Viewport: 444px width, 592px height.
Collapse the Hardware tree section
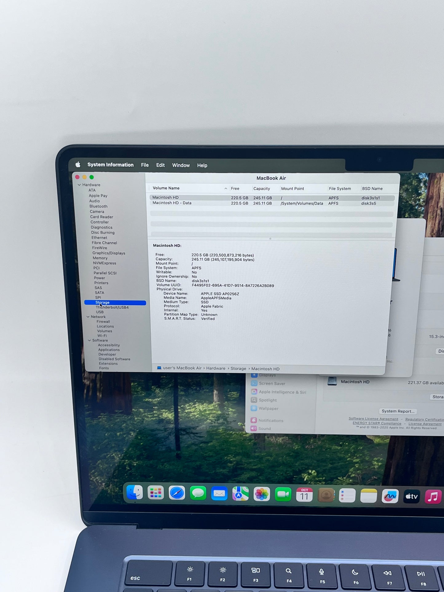[x=79, y=185]
